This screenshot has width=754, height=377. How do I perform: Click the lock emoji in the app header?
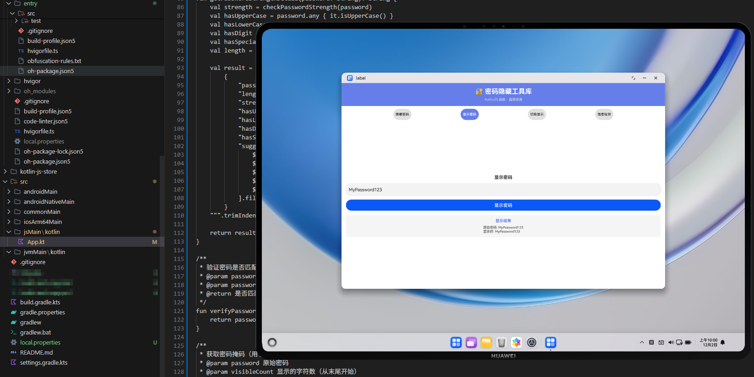click(479, 91)
